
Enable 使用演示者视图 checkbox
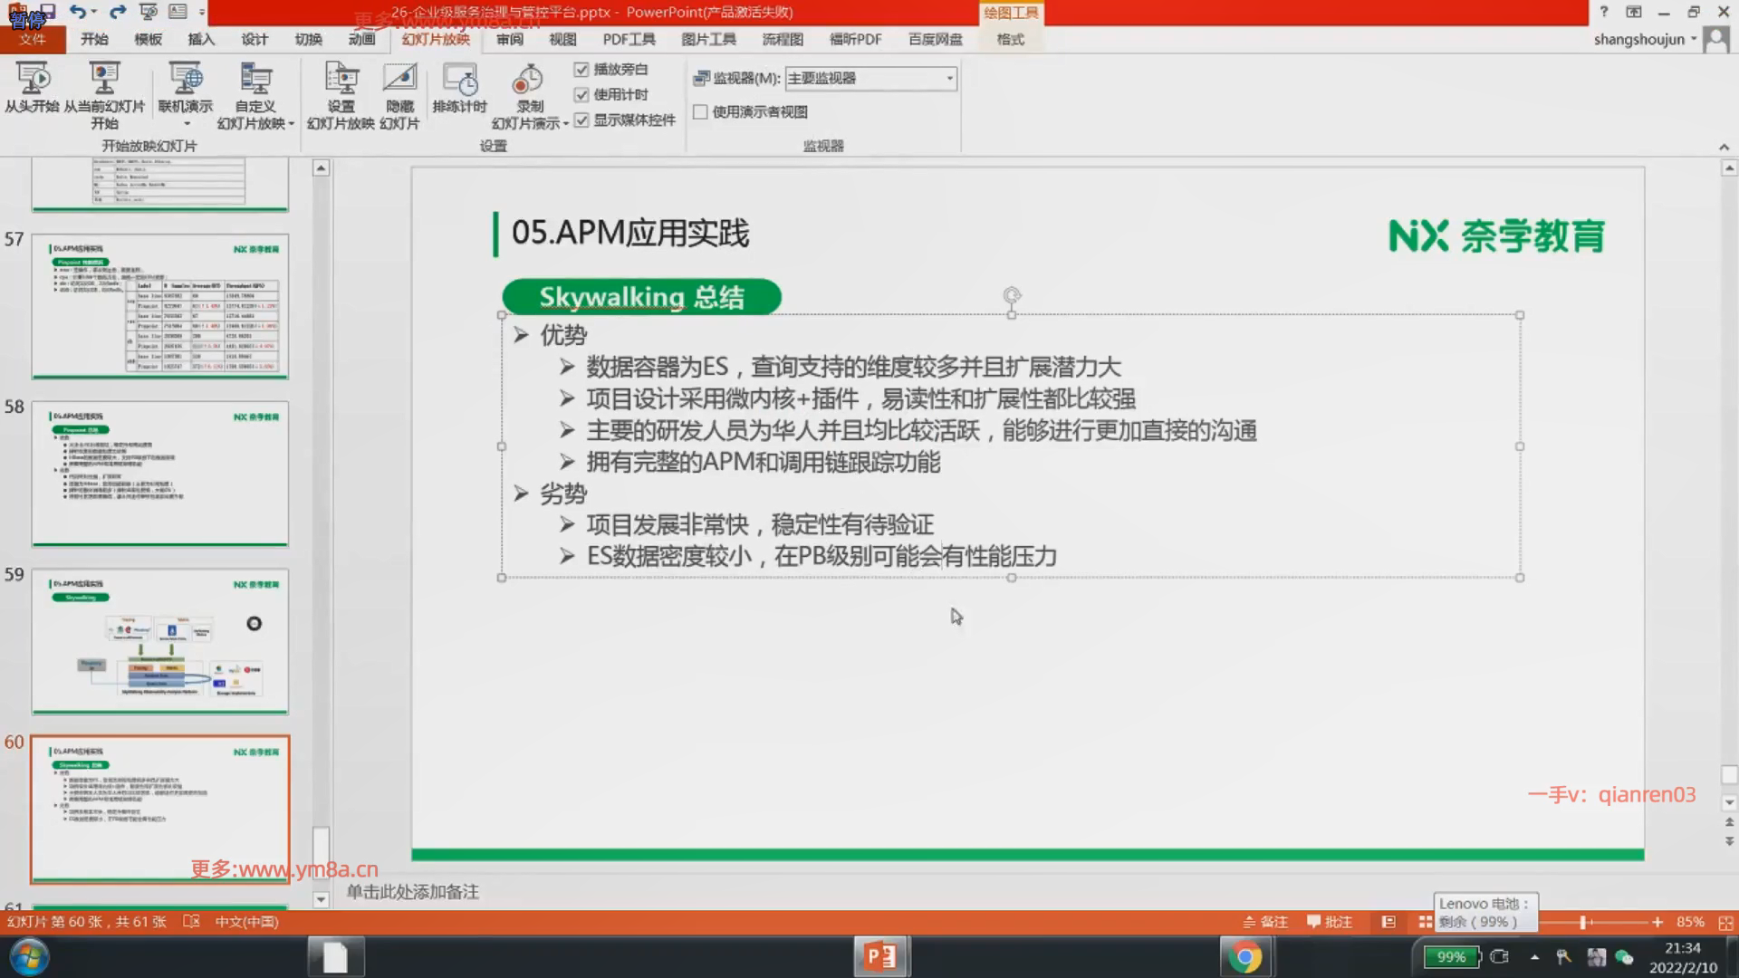coord(700,112)
